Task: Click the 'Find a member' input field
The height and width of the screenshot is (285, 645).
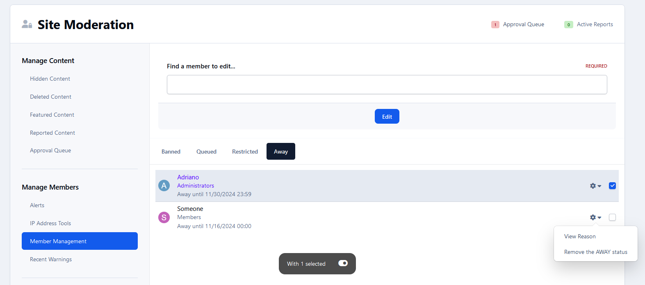Action: [387, 85]
